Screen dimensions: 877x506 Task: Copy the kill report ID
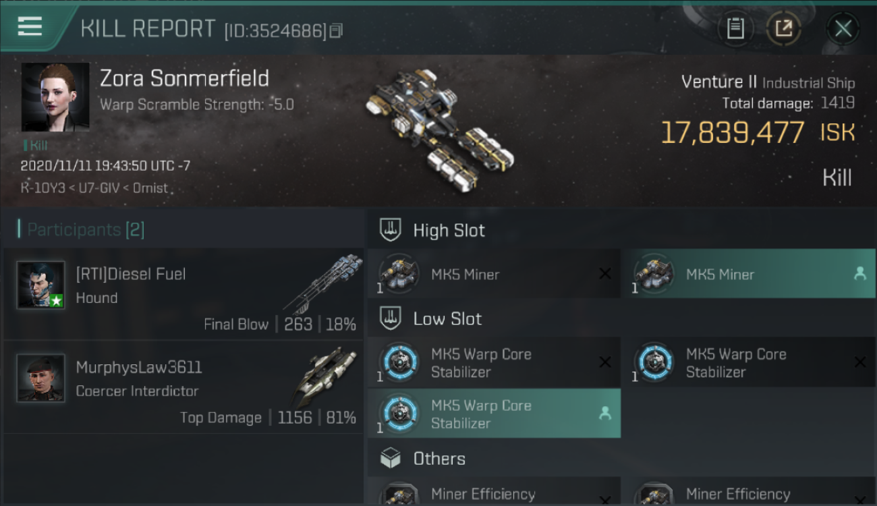[x=337, y=30]
